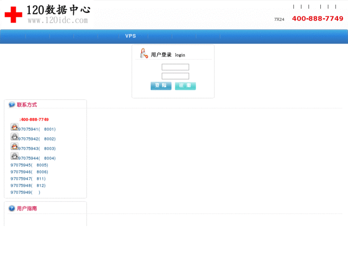Image resolution: width=348 pixels, height=261 pixels.
Task: Click contact link 97075945 (8005)
Action: point(29,165)
